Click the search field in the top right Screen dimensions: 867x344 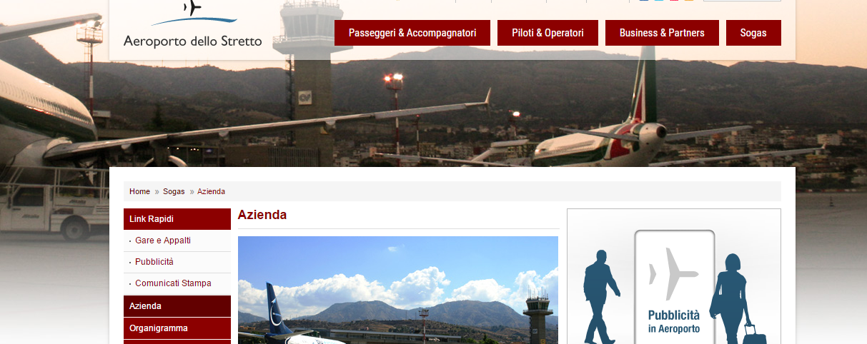coord(742,0)
